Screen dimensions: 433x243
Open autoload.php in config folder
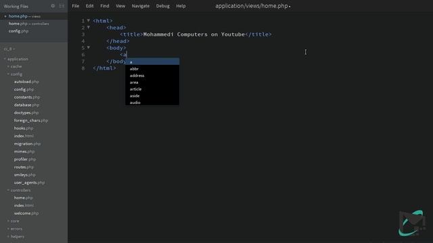pos(26,82)
